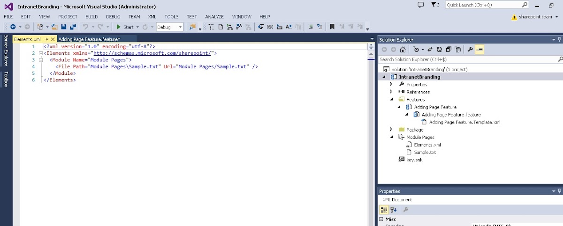This screenshot has height=226, width=563.
Task: Open the Toolbox side tab
Action: (x=6, y=80)
